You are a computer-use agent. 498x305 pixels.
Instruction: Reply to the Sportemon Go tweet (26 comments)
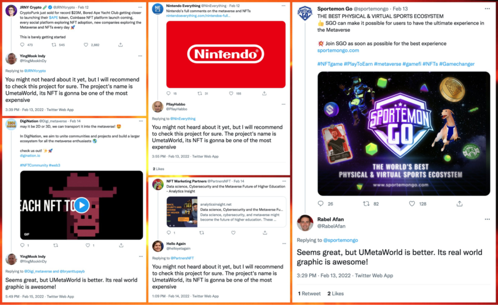point(320,204)
